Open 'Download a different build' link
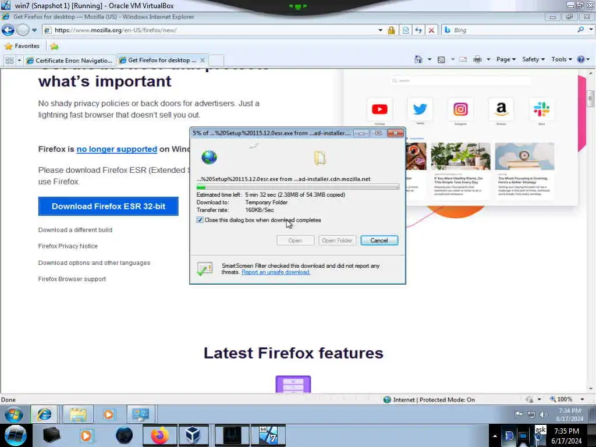This screenshot has height=447, width=596. pyautogui.click(x=75, y=230)
